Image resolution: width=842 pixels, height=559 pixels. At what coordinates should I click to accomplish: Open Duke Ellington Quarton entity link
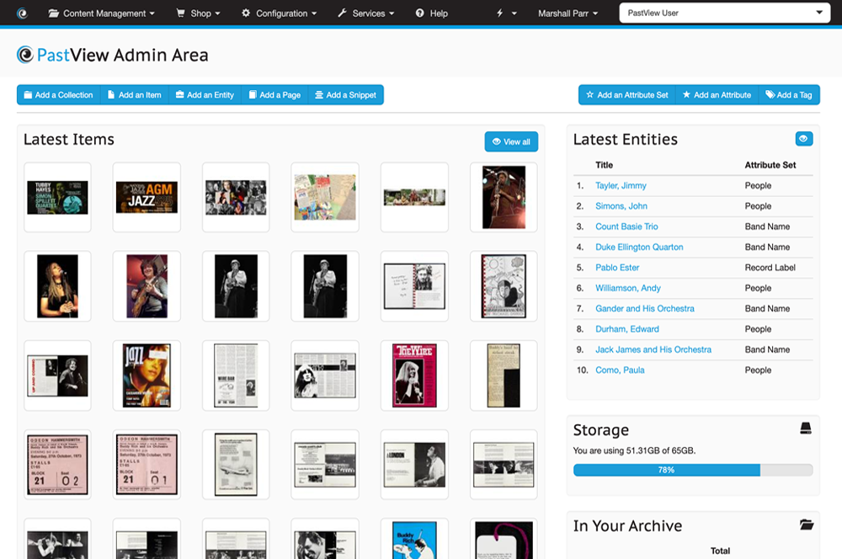[639, 247]
